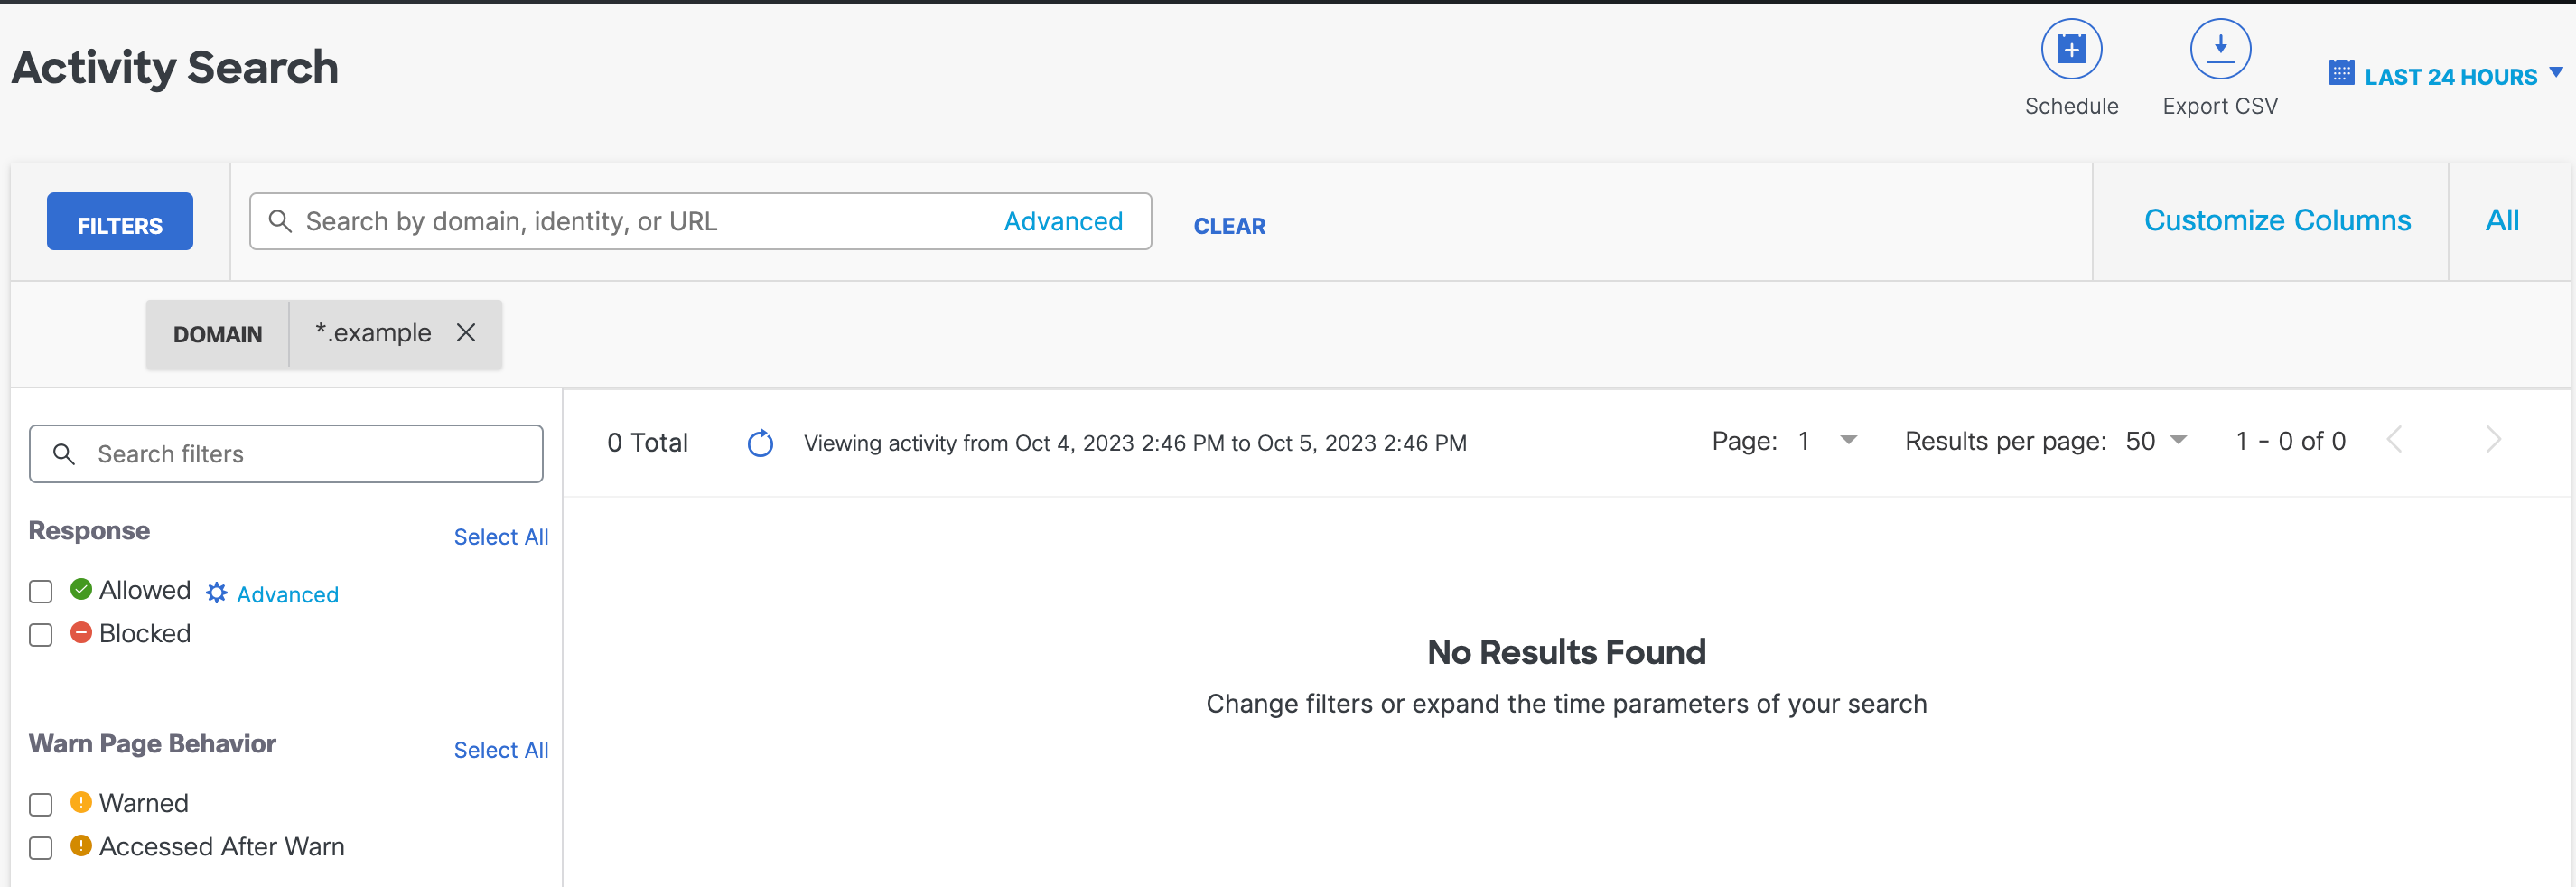2576x887 pixels.
Task: Click the Clear button
Action: [1229, 226]
